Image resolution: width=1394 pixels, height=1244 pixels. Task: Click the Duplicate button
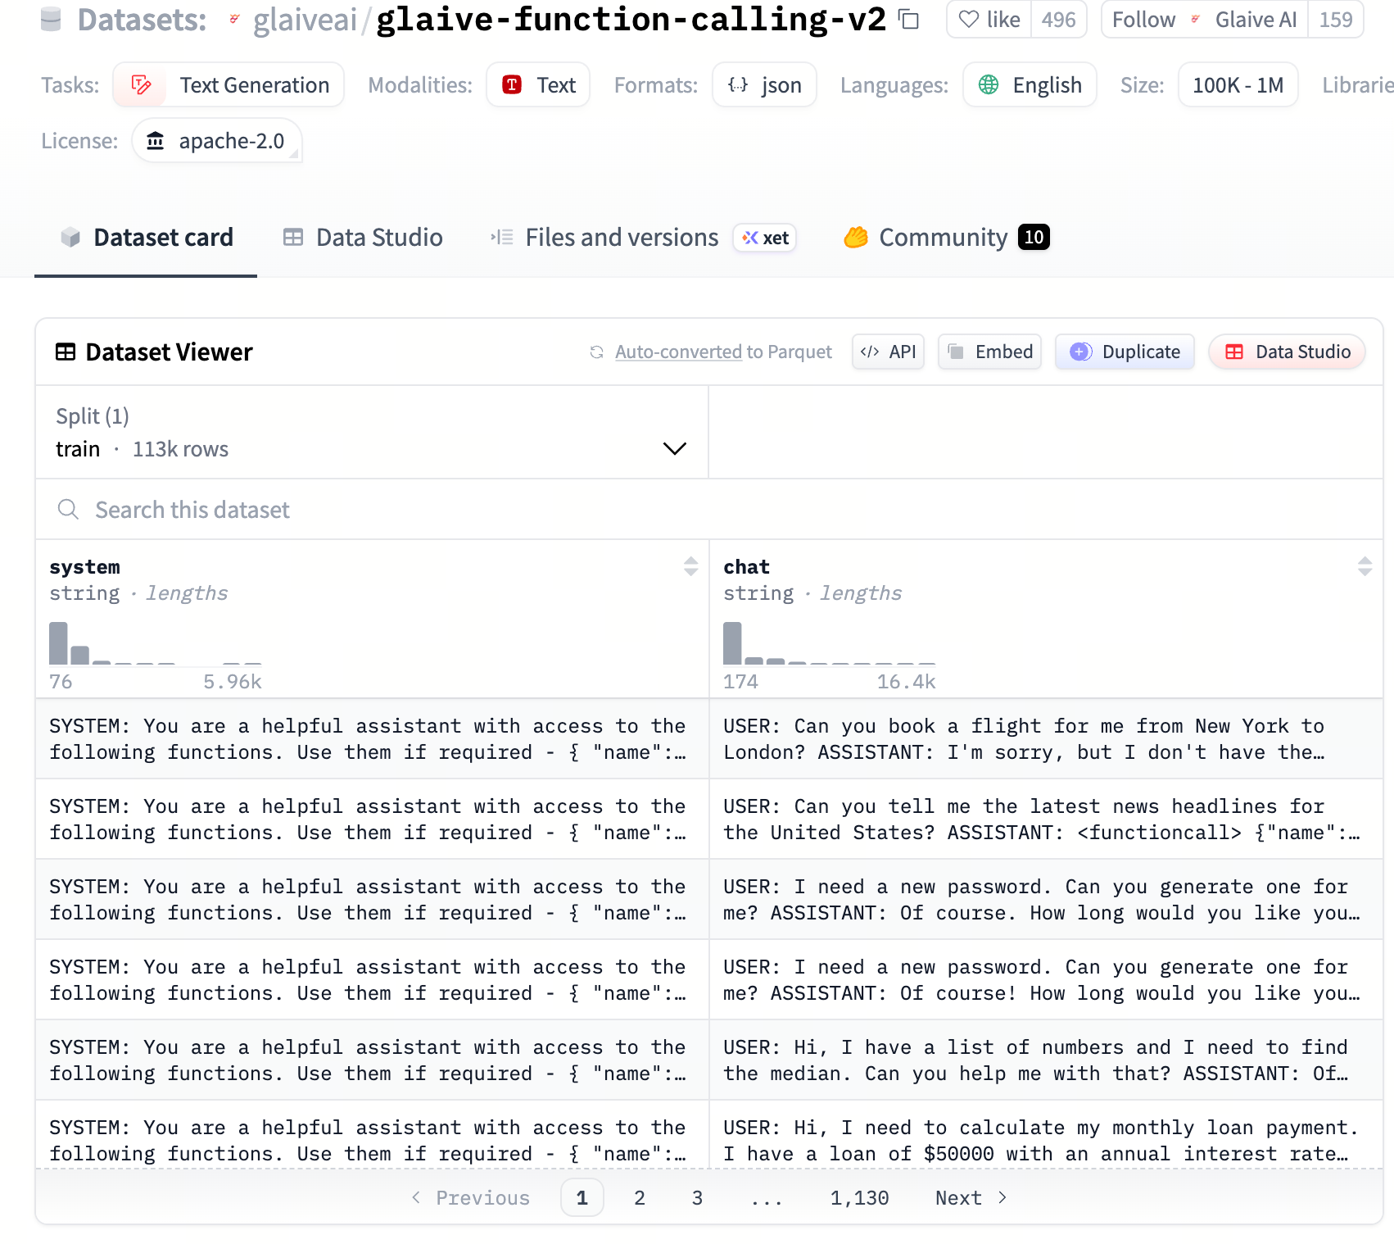(x=1125, y=352)
